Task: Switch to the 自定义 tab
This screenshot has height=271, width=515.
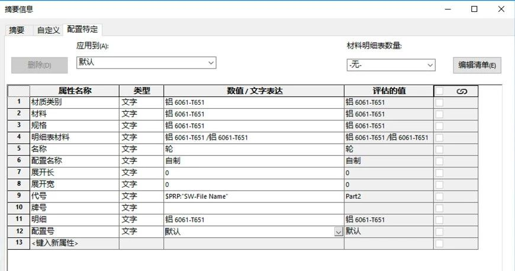Action: [x=48, y=30]
